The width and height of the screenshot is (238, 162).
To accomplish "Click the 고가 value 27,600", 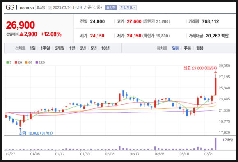I will tap(134, 22).
